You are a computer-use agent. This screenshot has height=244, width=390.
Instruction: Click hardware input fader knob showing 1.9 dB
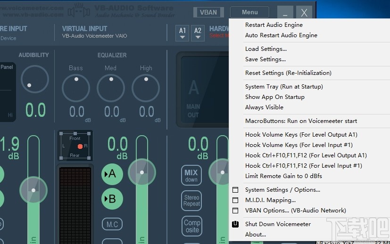(33, 190)
